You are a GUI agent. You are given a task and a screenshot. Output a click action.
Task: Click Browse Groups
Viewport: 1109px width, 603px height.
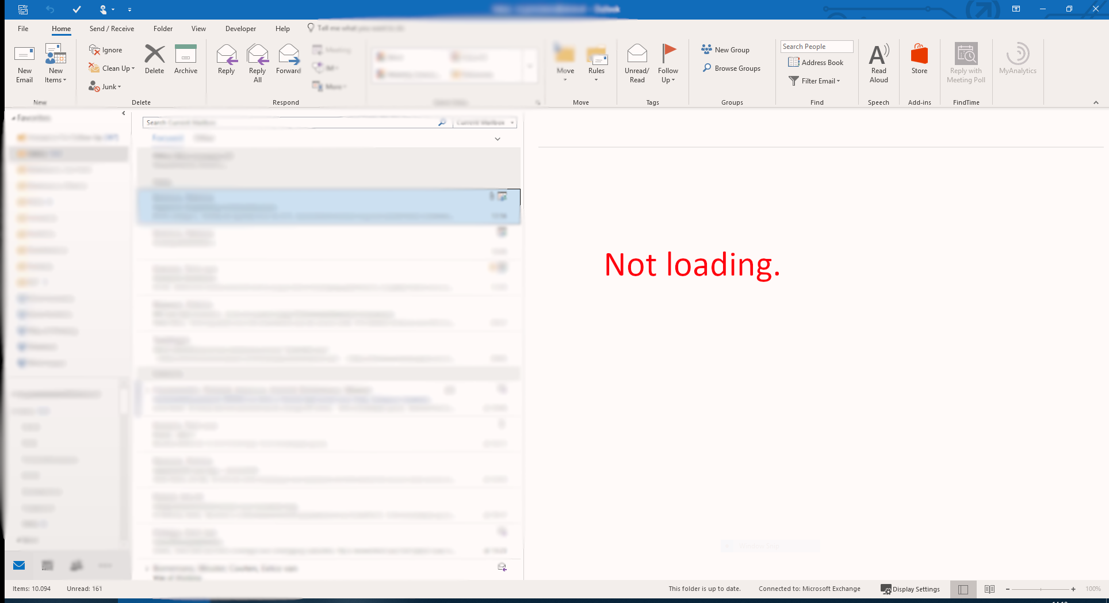[731, 68]
